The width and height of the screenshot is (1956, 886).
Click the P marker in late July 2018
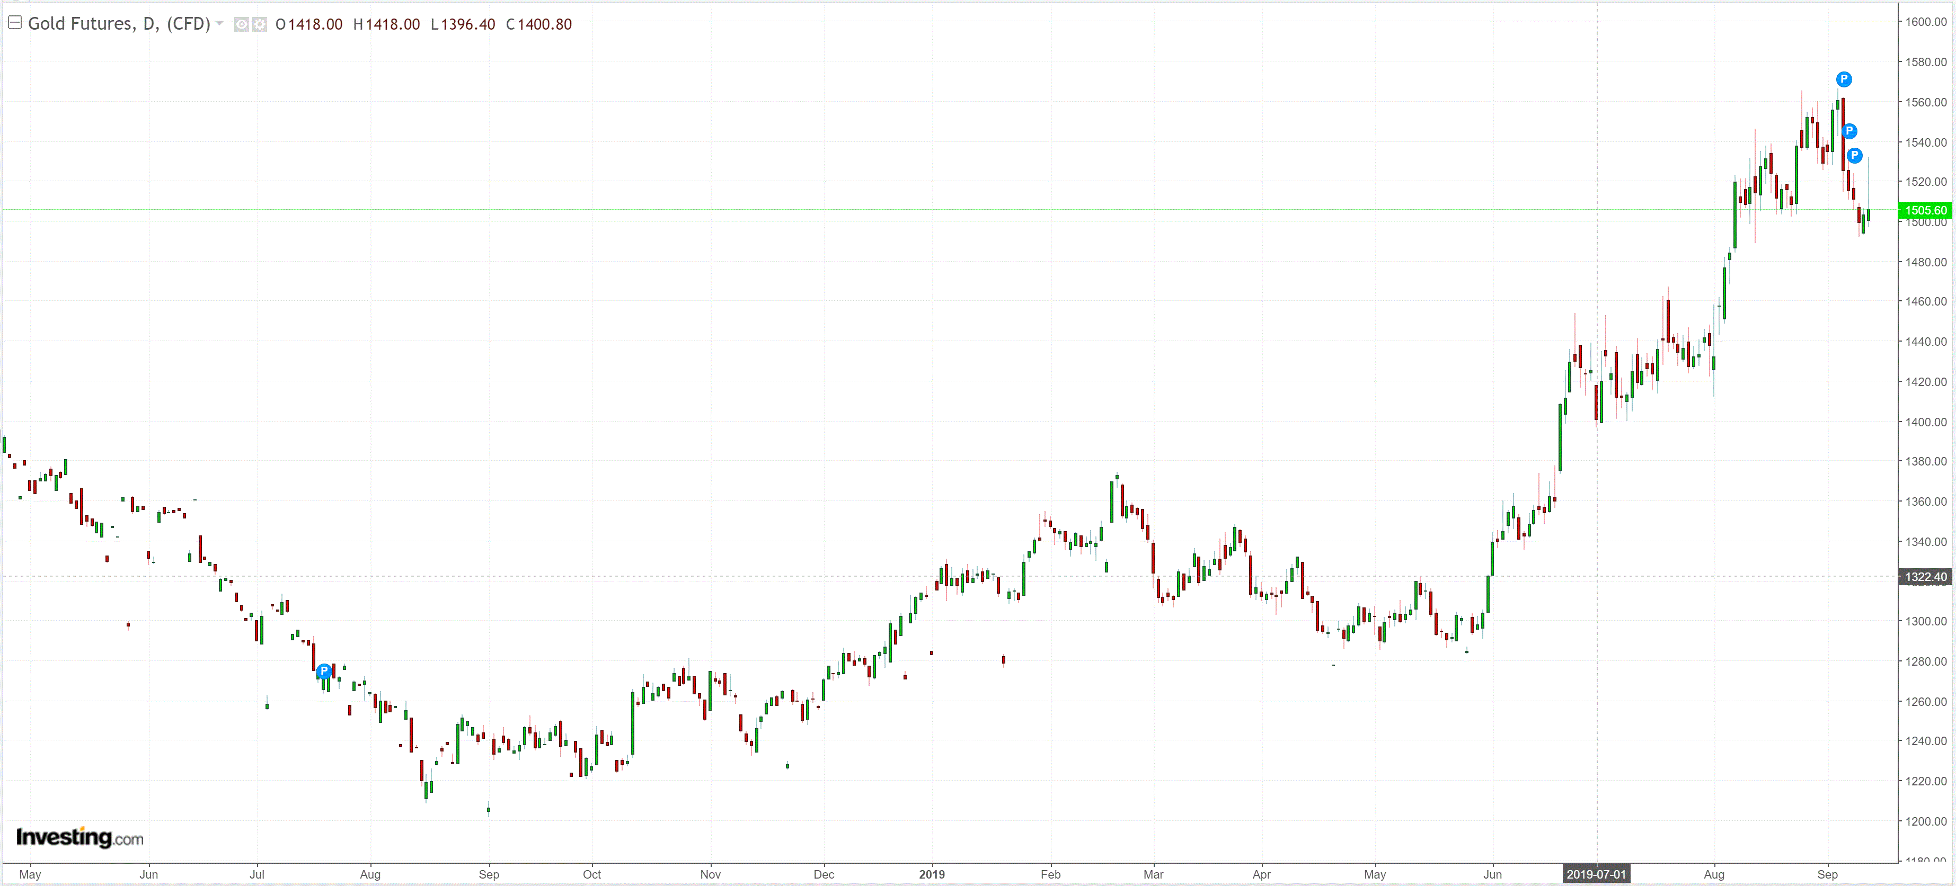(x=324, y=670)
